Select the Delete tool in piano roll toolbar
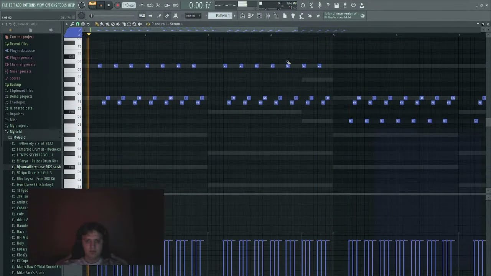Screen dimensions: 491x276 coord(113,24)
